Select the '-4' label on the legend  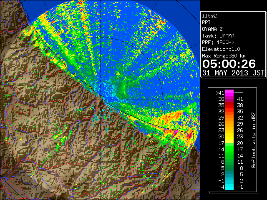pos(221,187)
